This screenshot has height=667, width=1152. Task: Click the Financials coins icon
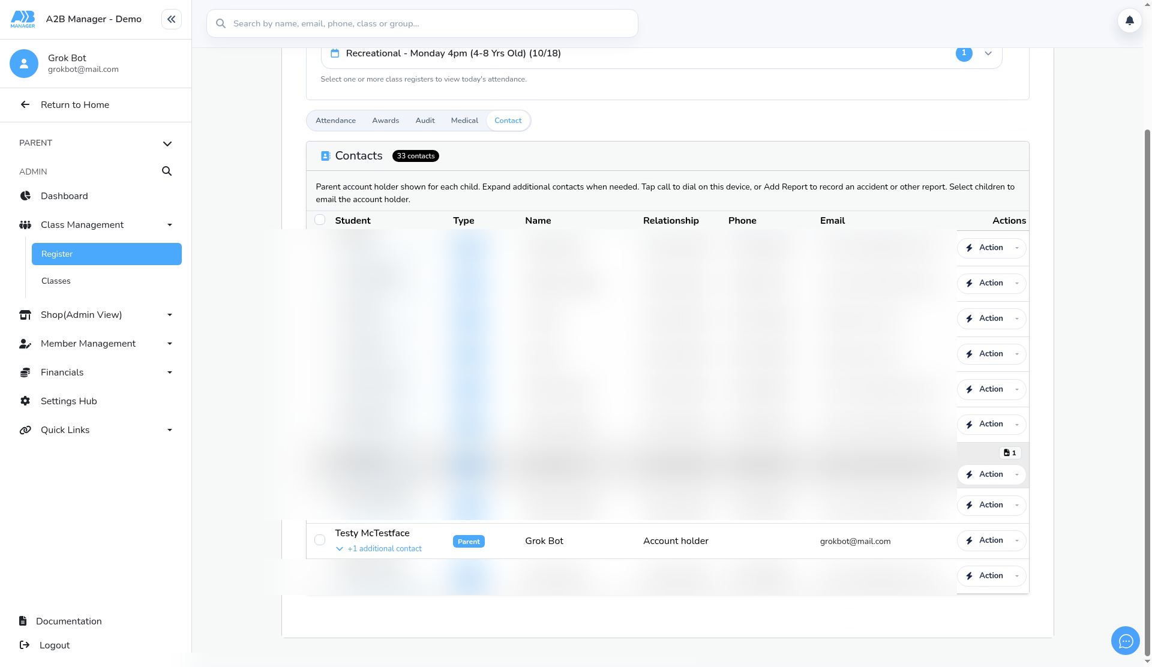click(25, 372)
